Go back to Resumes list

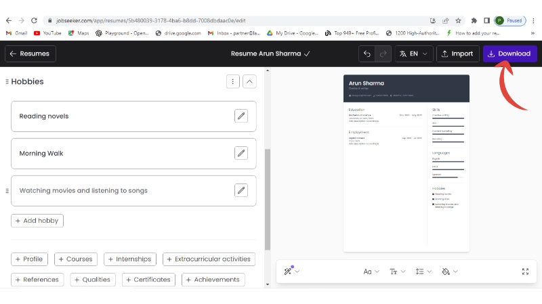tap(30, 53)
